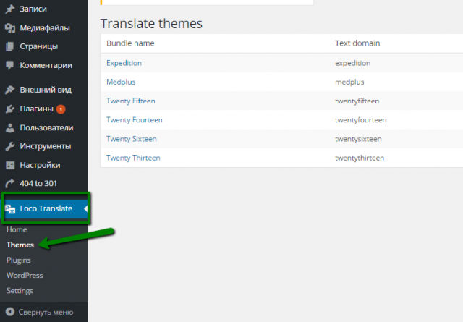Click the Страницы pages icon
The image size is (463, 322).
pos(9,46)
